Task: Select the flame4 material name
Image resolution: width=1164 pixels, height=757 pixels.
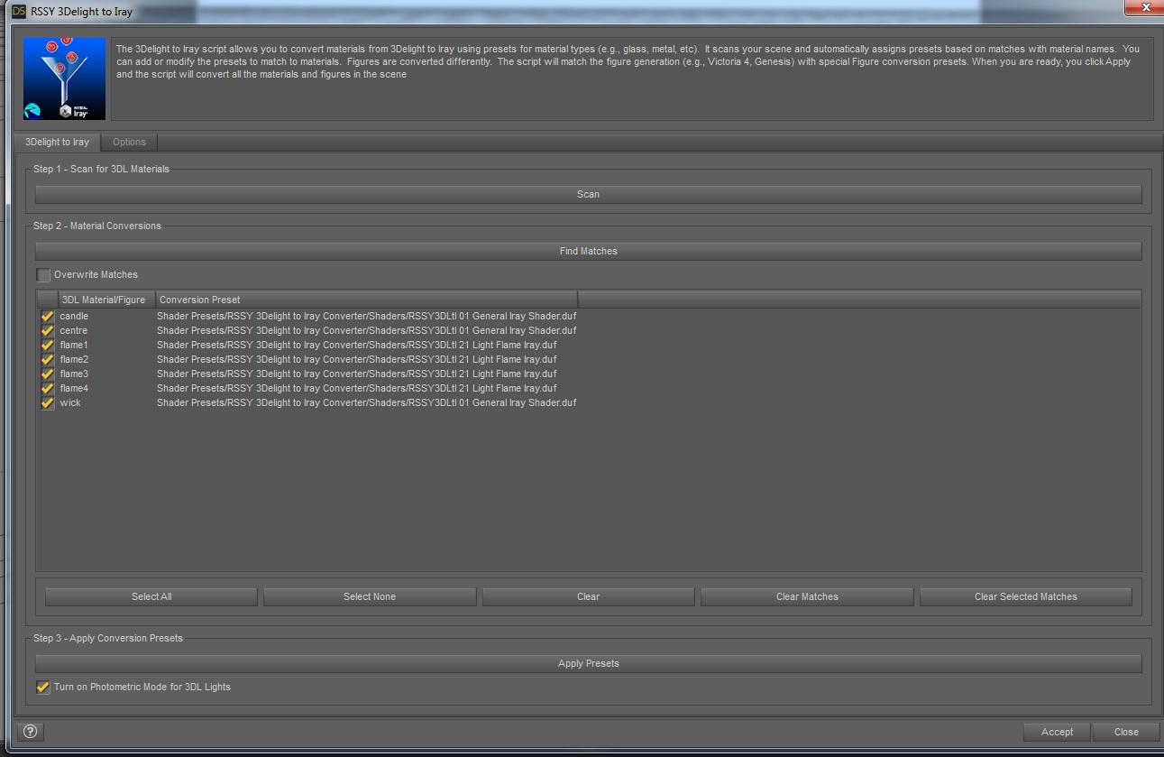Action: coord(74,389)
